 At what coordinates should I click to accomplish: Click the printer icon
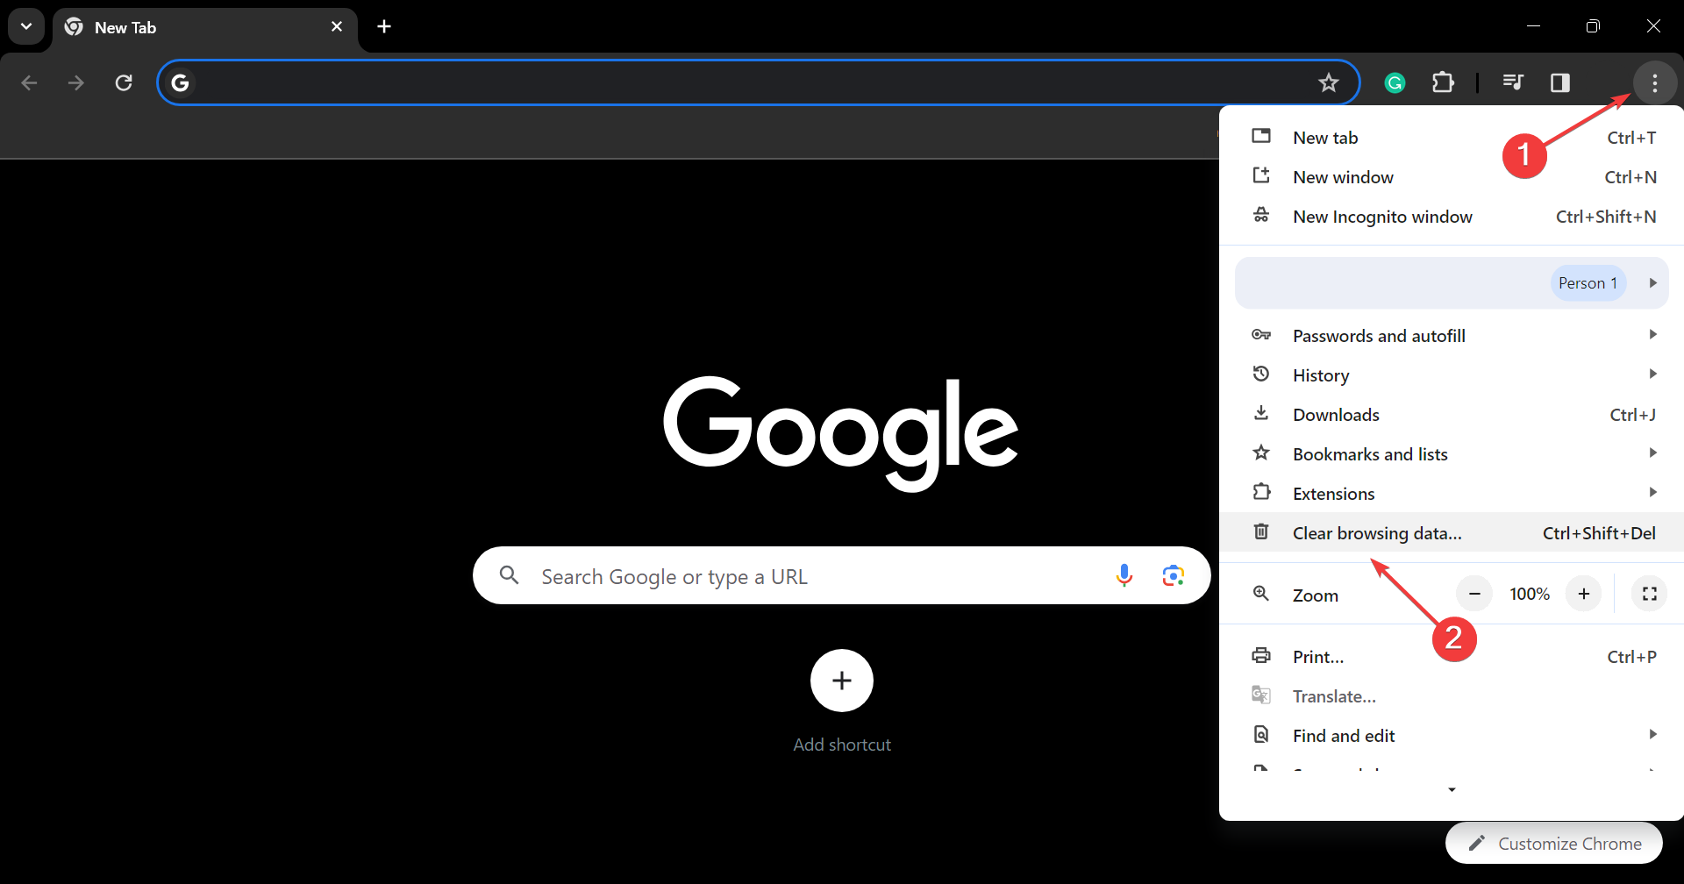1261,655
